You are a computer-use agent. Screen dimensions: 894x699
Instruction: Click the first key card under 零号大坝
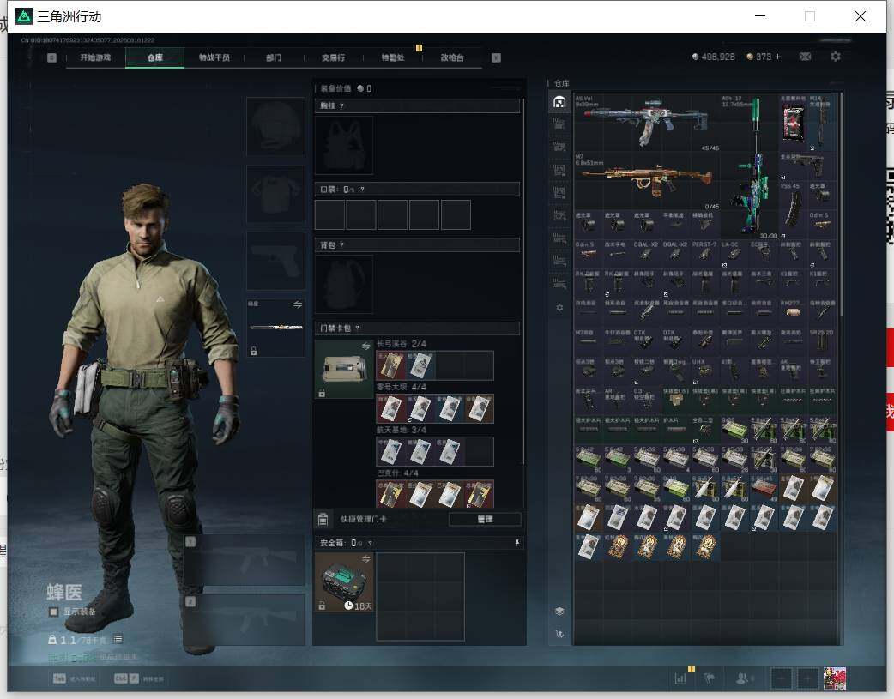click(x=391, y=408)
